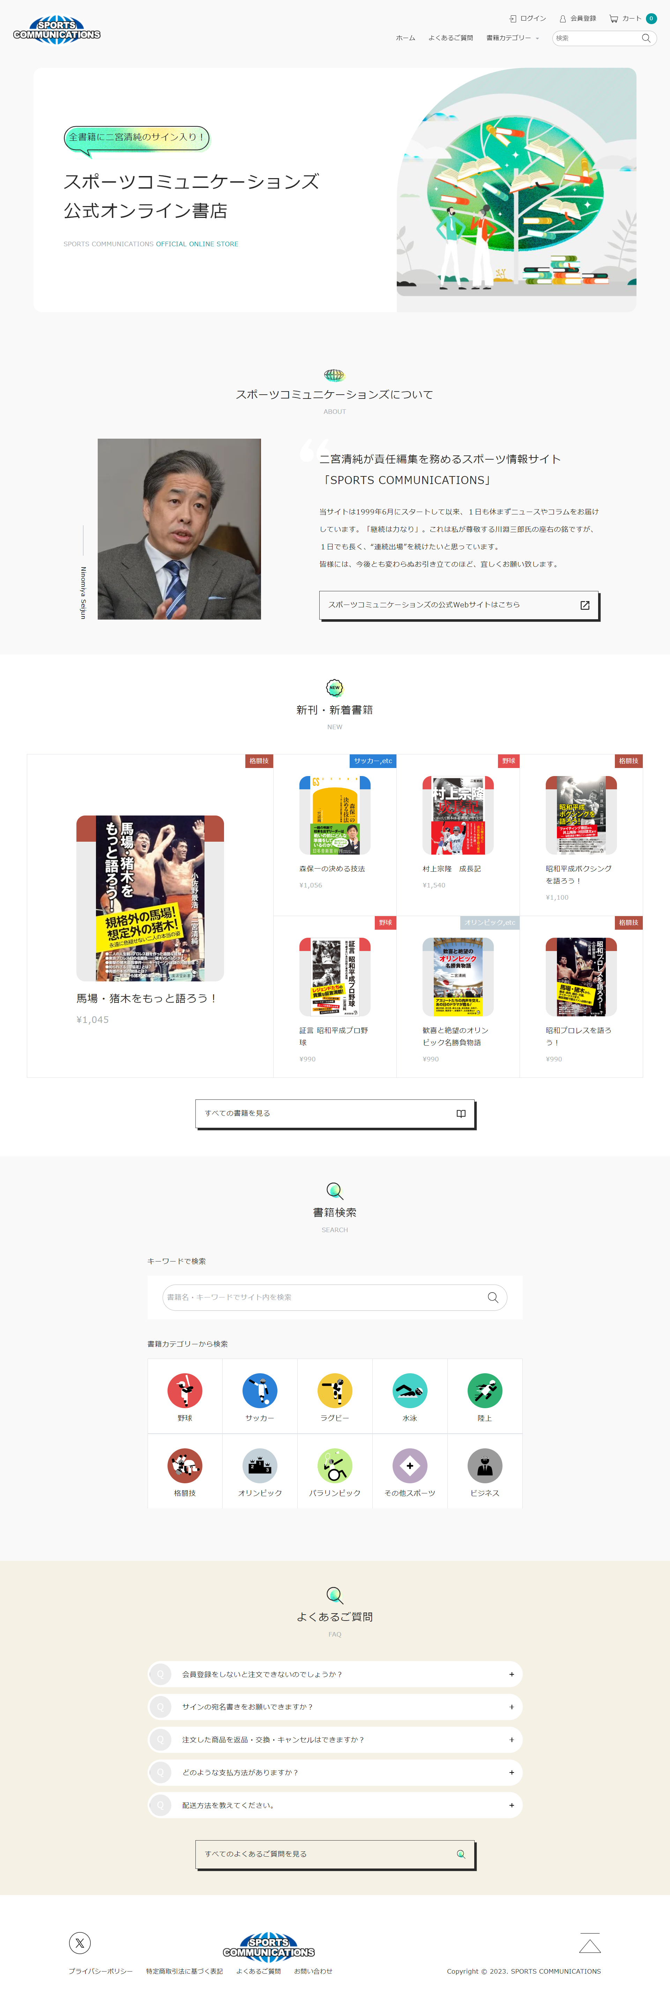Select the Paralympic (パラリンピック) category icon
This screenshot has height=2011, width=670.
tap(335, 1465)
